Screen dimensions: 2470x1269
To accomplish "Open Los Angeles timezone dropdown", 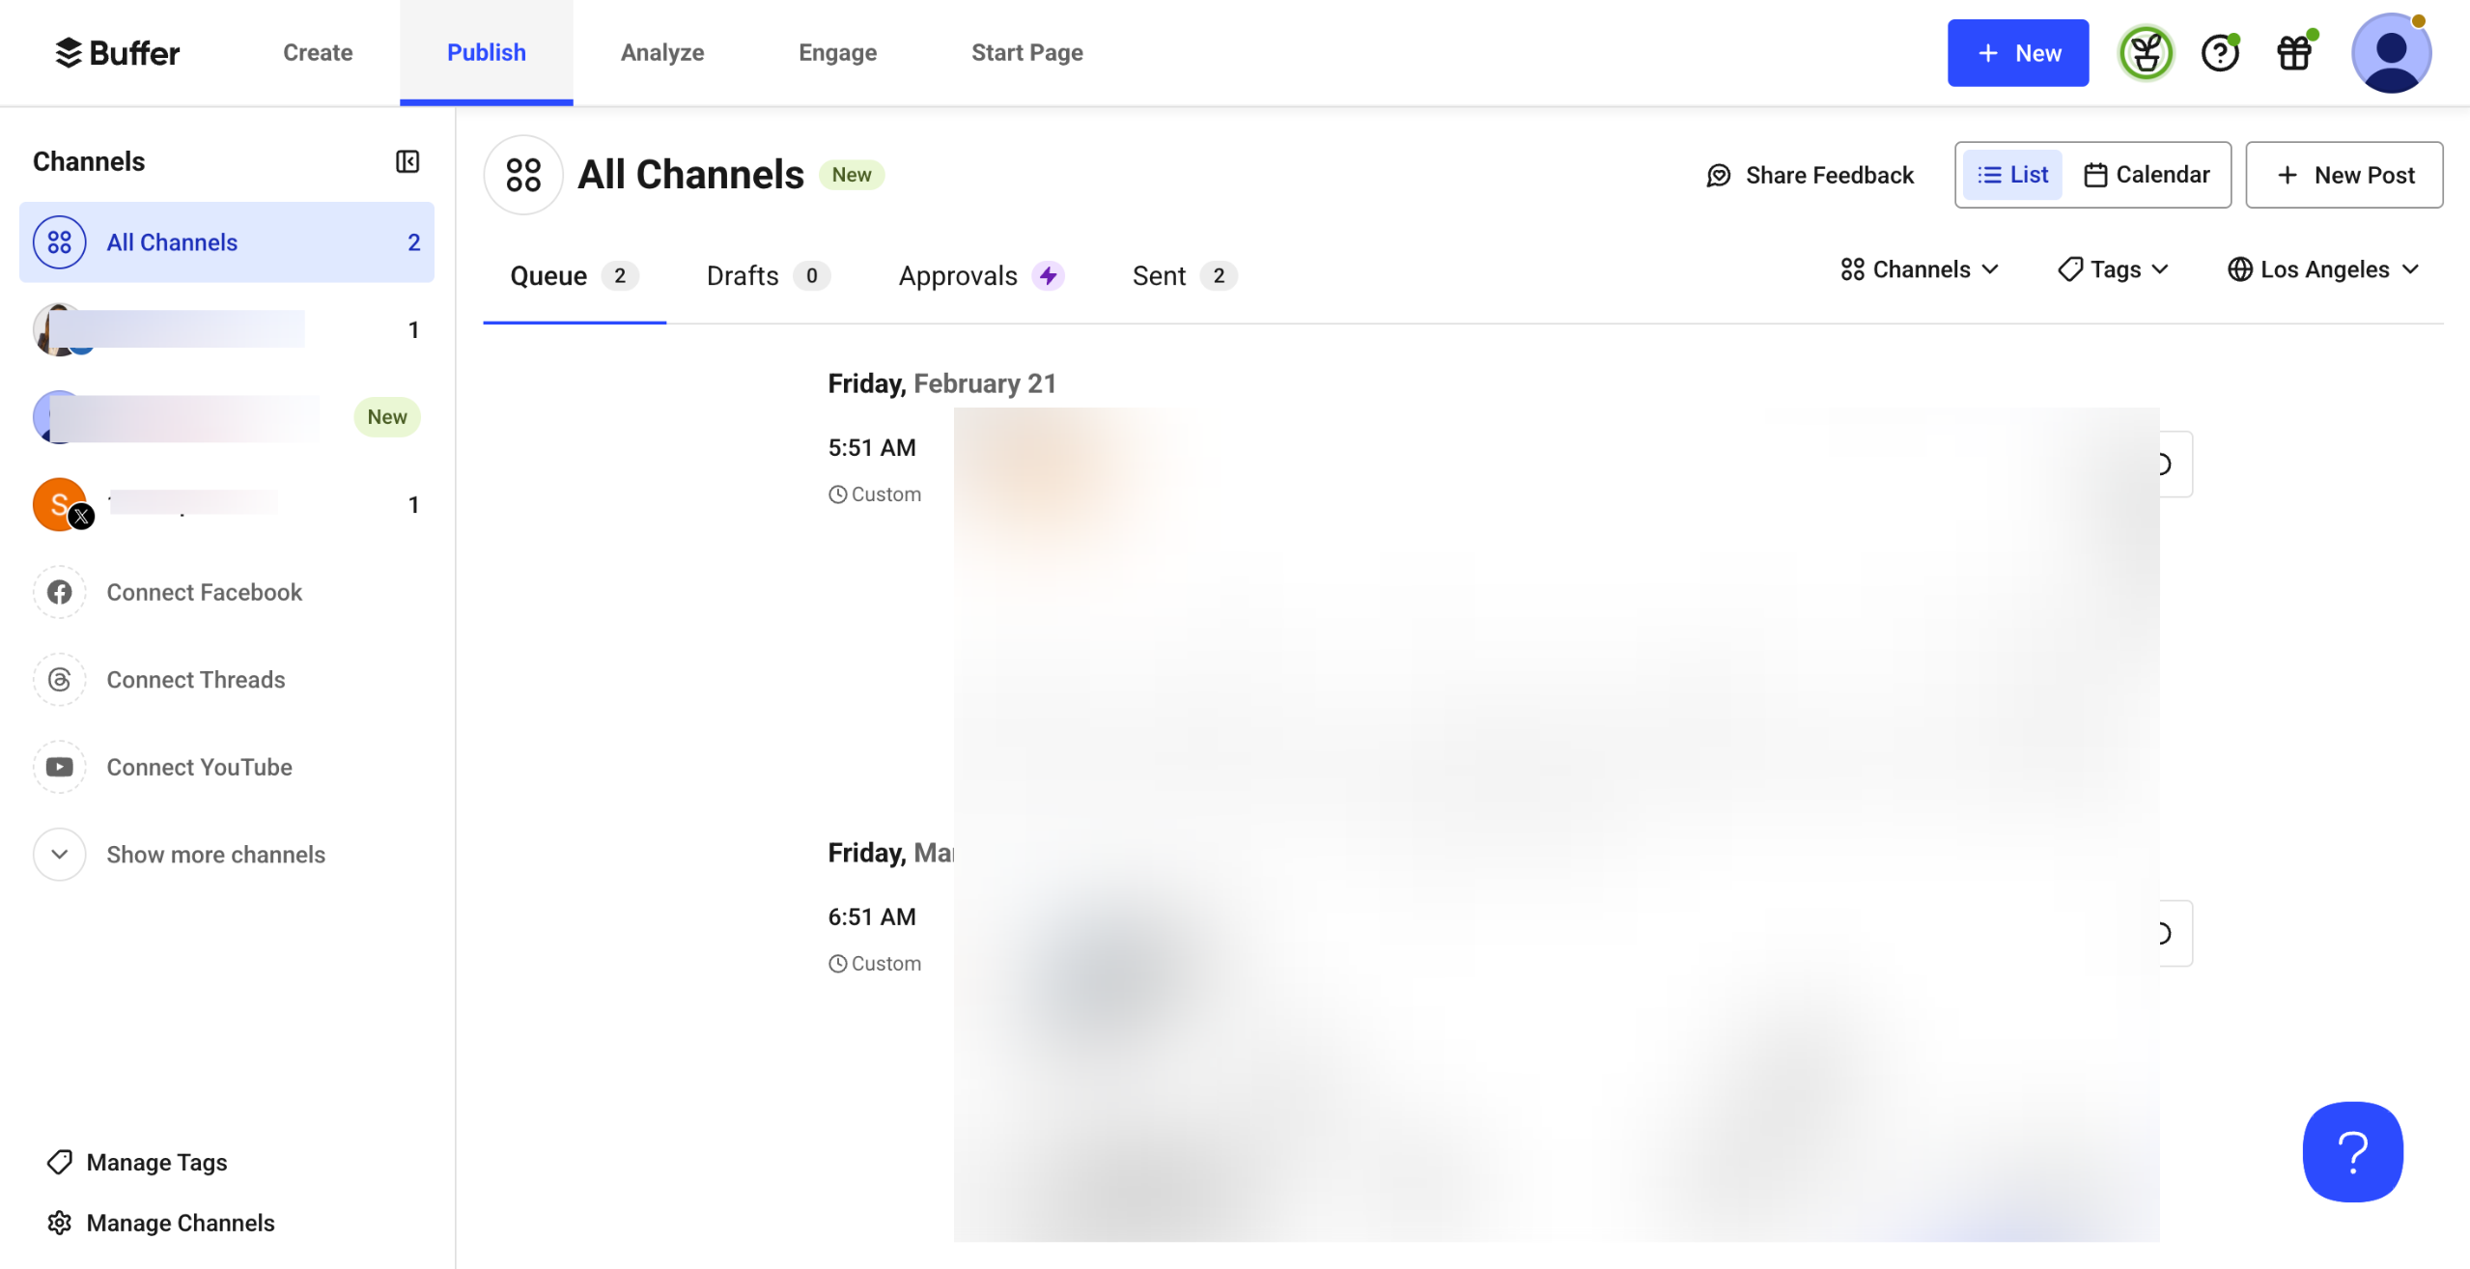I will [x=2323, y=269].
